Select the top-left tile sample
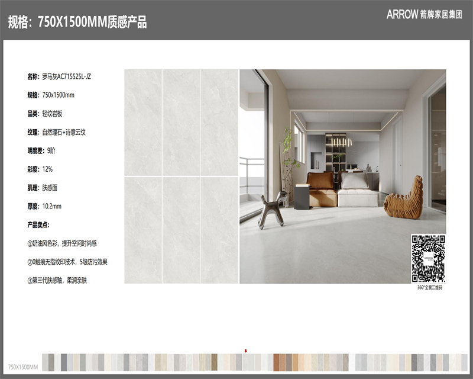Screen dimensions: 473x379 142,122
